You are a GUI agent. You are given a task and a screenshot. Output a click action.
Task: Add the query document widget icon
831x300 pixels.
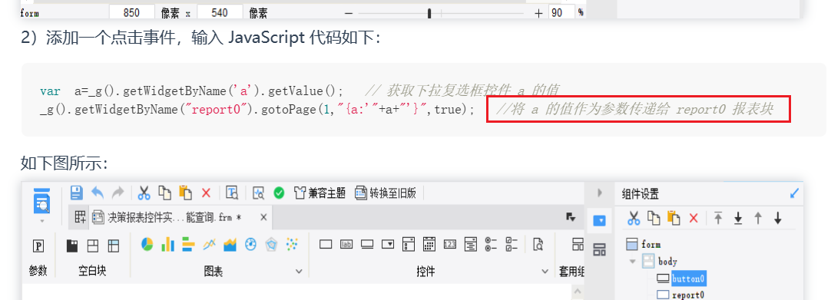538,244
